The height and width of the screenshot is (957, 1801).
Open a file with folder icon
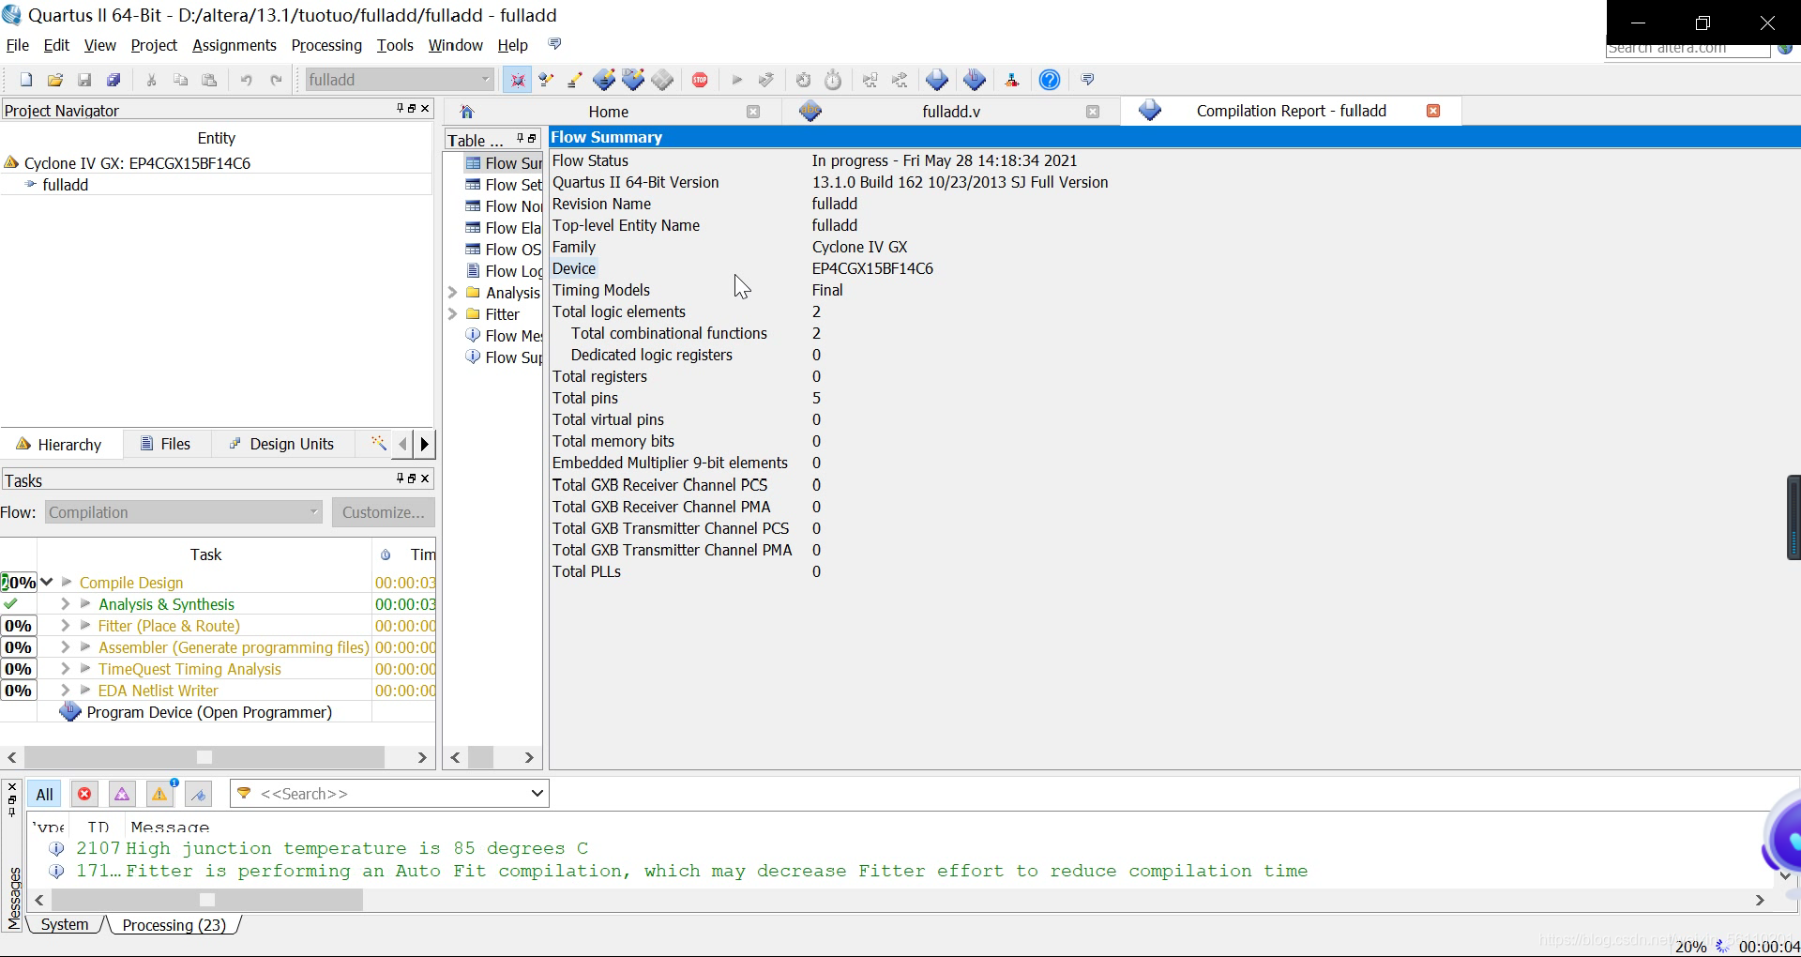[x=55, y=80]
